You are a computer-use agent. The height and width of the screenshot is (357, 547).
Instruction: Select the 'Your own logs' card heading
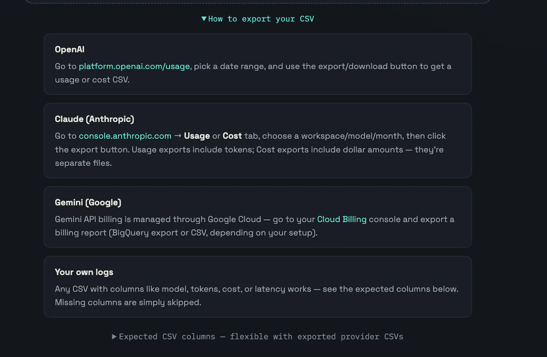[84, 272]
